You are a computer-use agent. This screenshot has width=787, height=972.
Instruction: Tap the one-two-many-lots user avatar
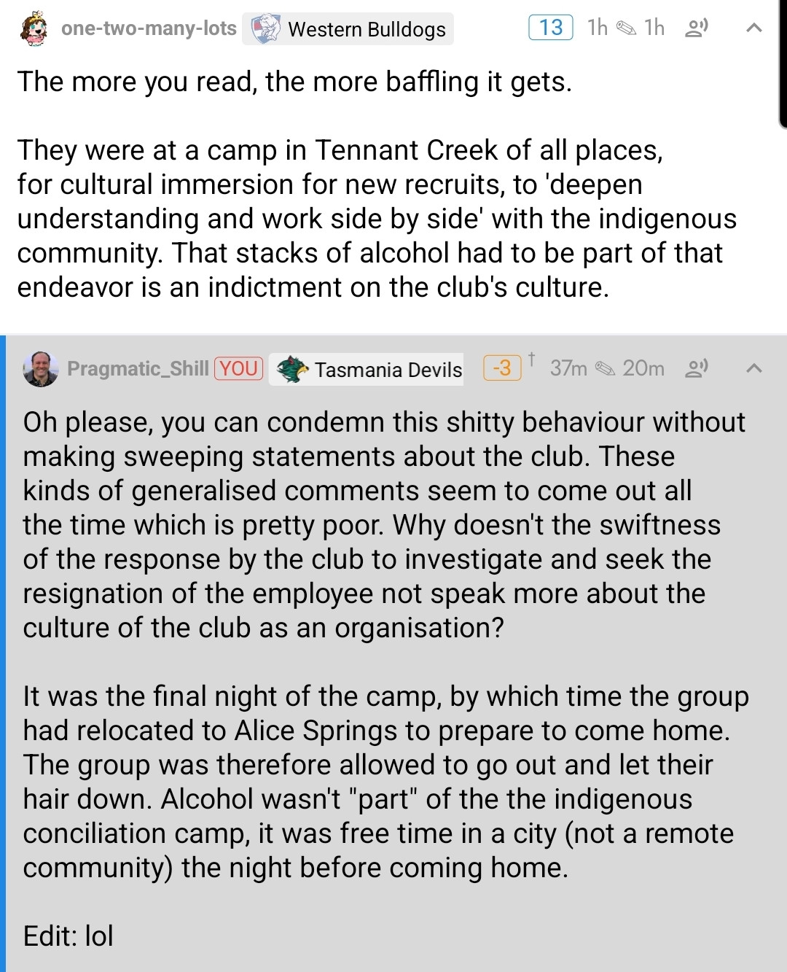click(x=34, y=29)
